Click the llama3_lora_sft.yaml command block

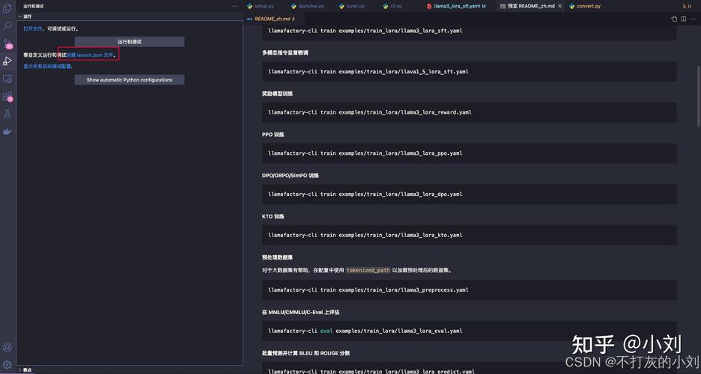[x=469, y=31]
